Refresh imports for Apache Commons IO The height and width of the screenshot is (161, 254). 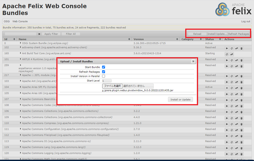232,142
